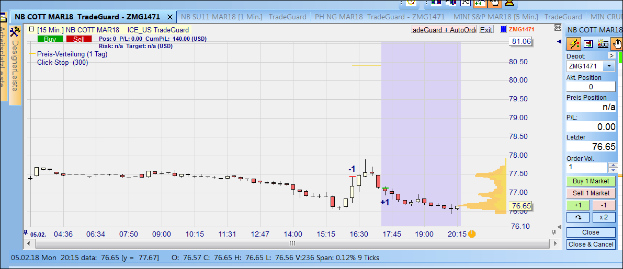Click the Buy 1 Market button
This screenshot has height=269, width=623.
click(591, 181)
